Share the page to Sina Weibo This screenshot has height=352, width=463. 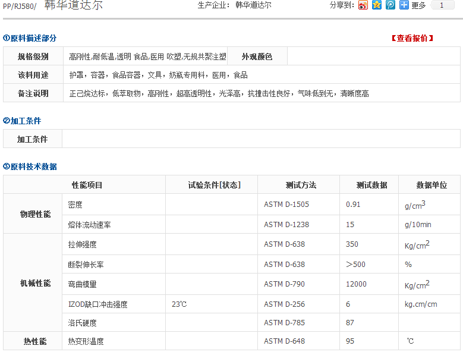click(363, 5)
